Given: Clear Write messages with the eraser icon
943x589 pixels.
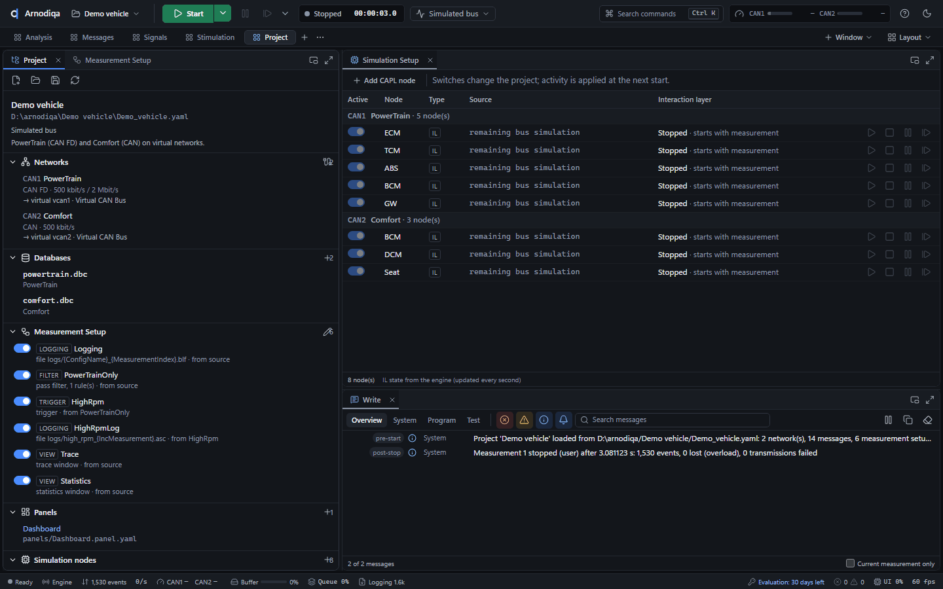Looking at the screenshot, I should point(927,420).
